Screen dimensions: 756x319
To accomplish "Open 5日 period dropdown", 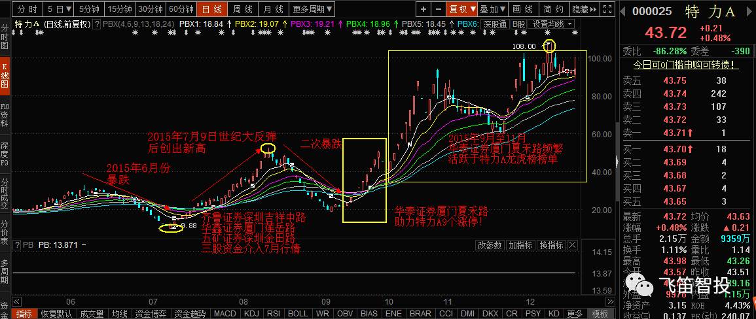I will click(x=59, y=9).
